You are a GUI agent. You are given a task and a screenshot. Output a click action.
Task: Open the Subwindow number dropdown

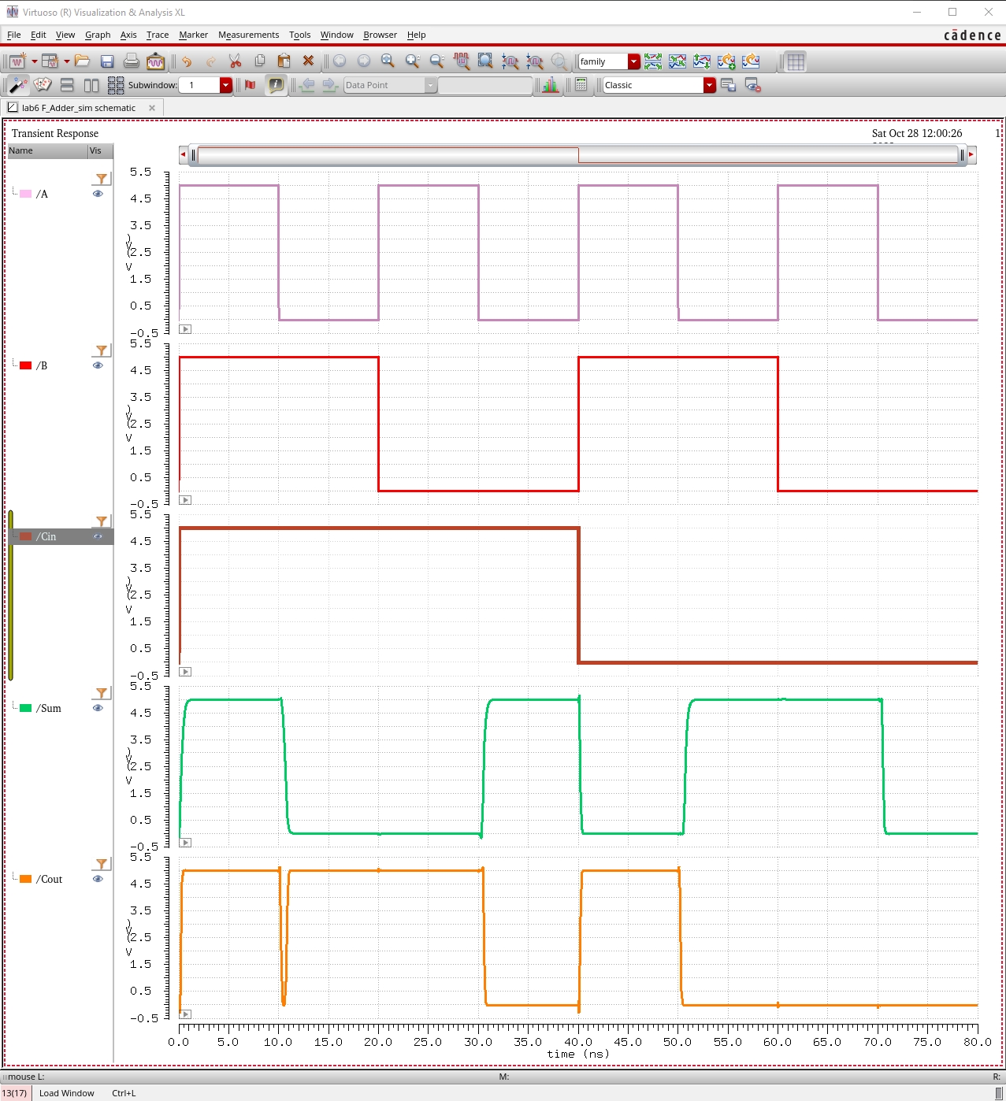point(226,85)
